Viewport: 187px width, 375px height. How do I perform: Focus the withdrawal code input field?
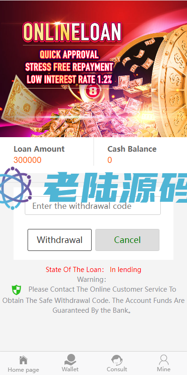click(93, 206)
